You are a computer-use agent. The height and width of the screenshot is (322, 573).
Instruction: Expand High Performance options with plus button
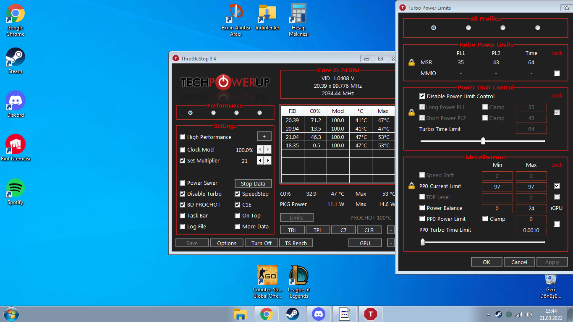click(x=264, y=136)
